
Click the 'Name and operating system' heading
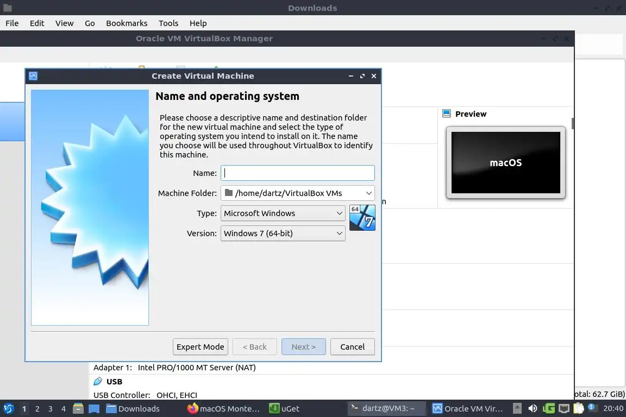pyautogui.click(x=227, y=96)
